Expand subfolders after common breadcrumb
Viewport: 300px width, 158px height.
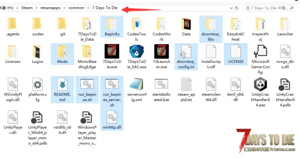[88, 8]
